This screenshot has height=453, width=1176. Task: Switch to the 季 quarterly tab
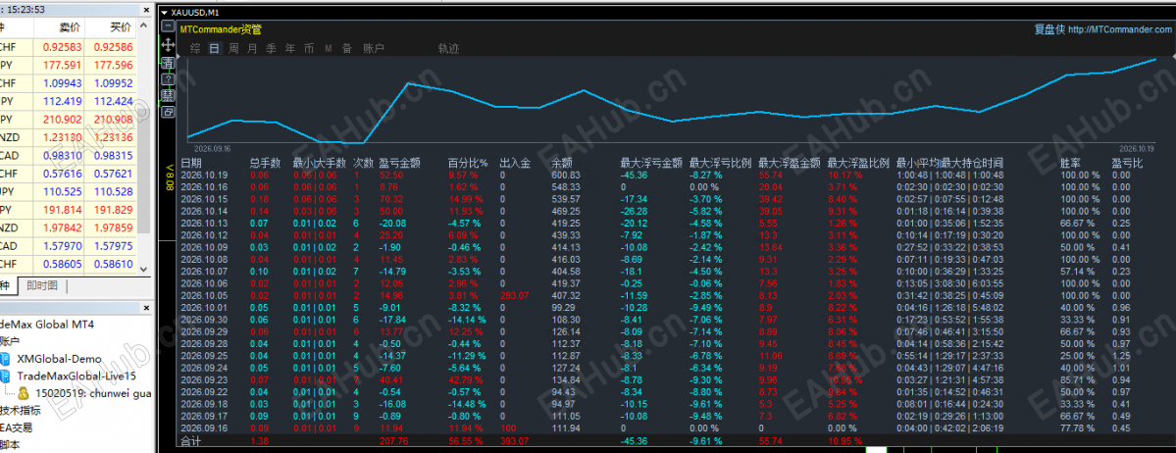pyautogui.click(x=271, y=48)
